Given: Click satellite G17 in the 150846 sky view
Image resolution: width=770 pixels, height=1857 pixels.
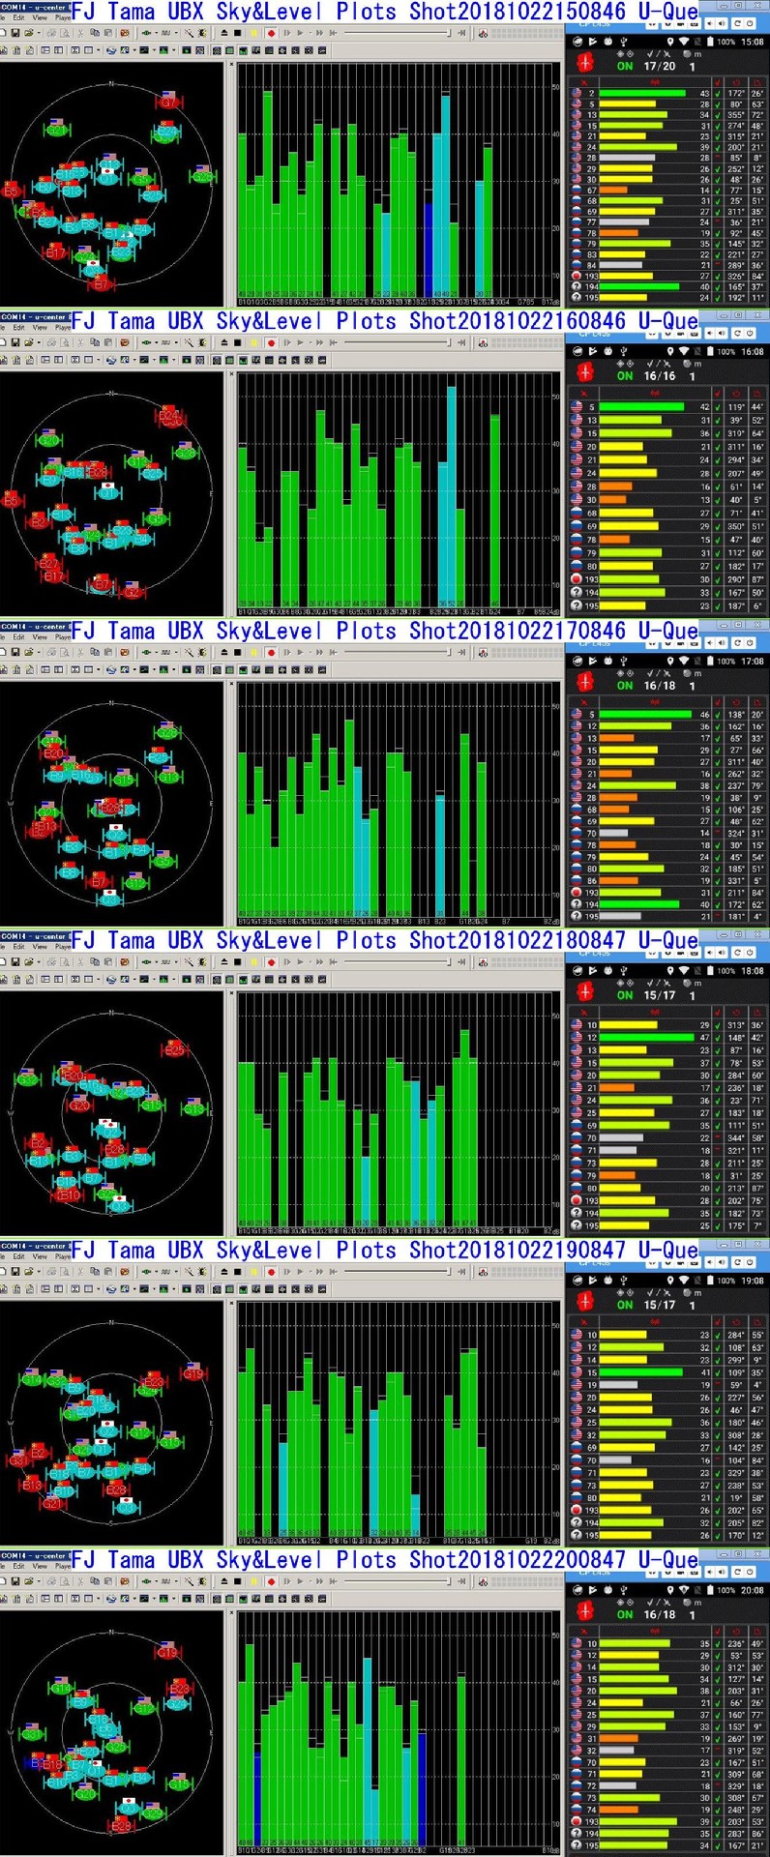Looking at the screenshot, I should [169, 102].
